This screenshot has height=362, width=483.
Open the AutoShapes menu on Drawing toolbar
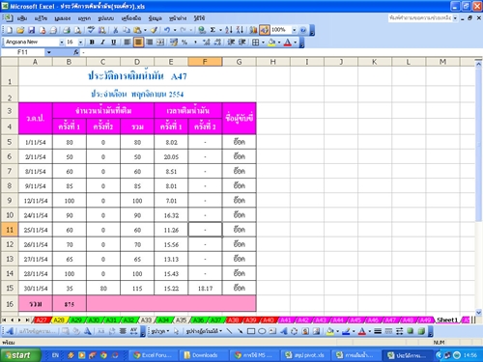coord(204,331)
